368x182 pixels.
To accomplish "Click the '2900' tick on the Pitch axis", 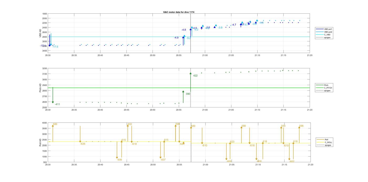I will (45, 85).
